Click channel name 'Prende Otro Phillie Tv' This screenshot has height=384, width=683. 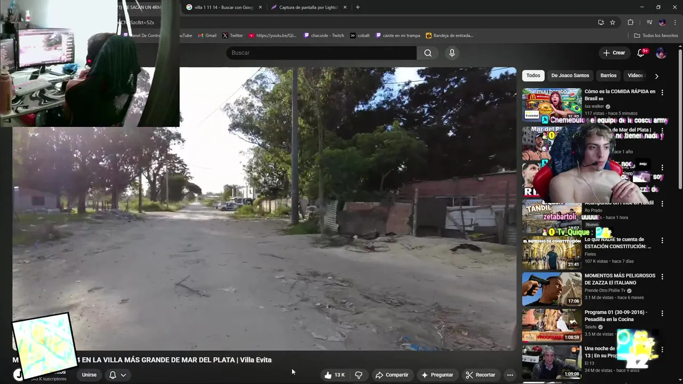[x=606, y=291]
